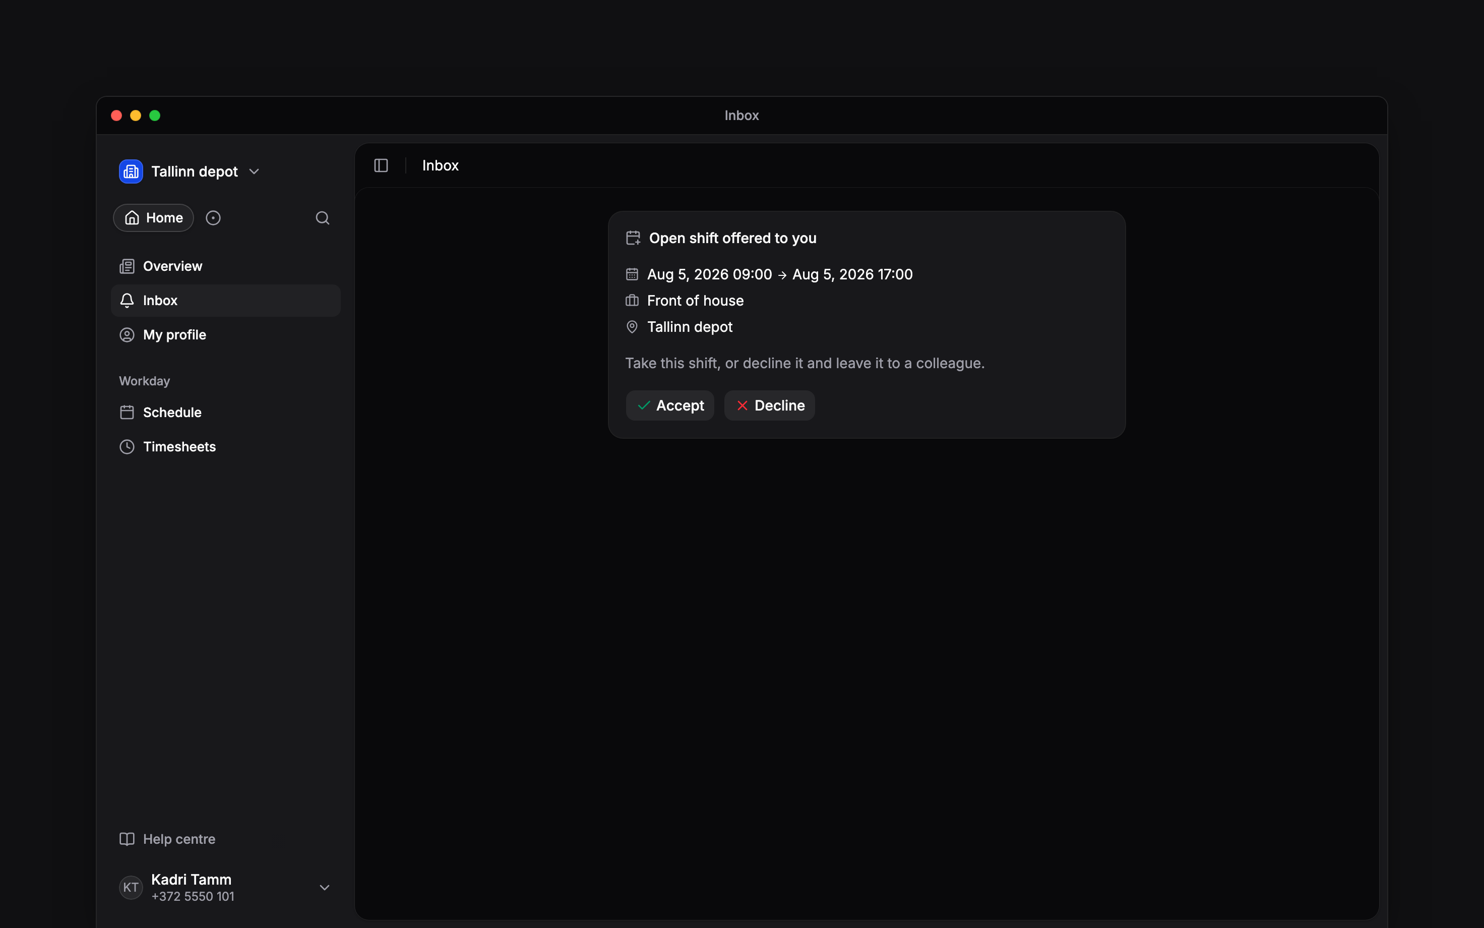Maximize the window with the green button
The height and width of the screenshot is (928, 1484).
[x=155, y=115]
